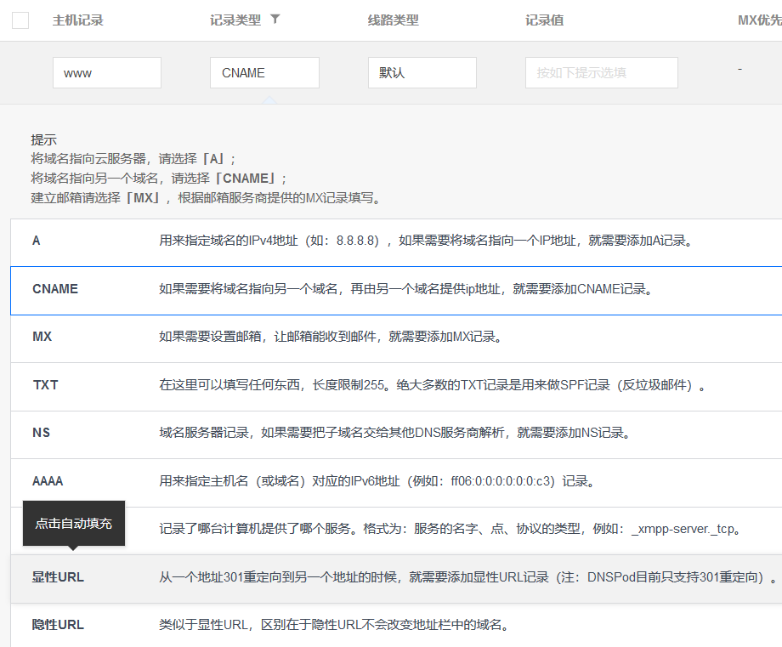Toggle the select-all checkbox in header
This screenshot has height=647, width=782.
click(20, 20)
